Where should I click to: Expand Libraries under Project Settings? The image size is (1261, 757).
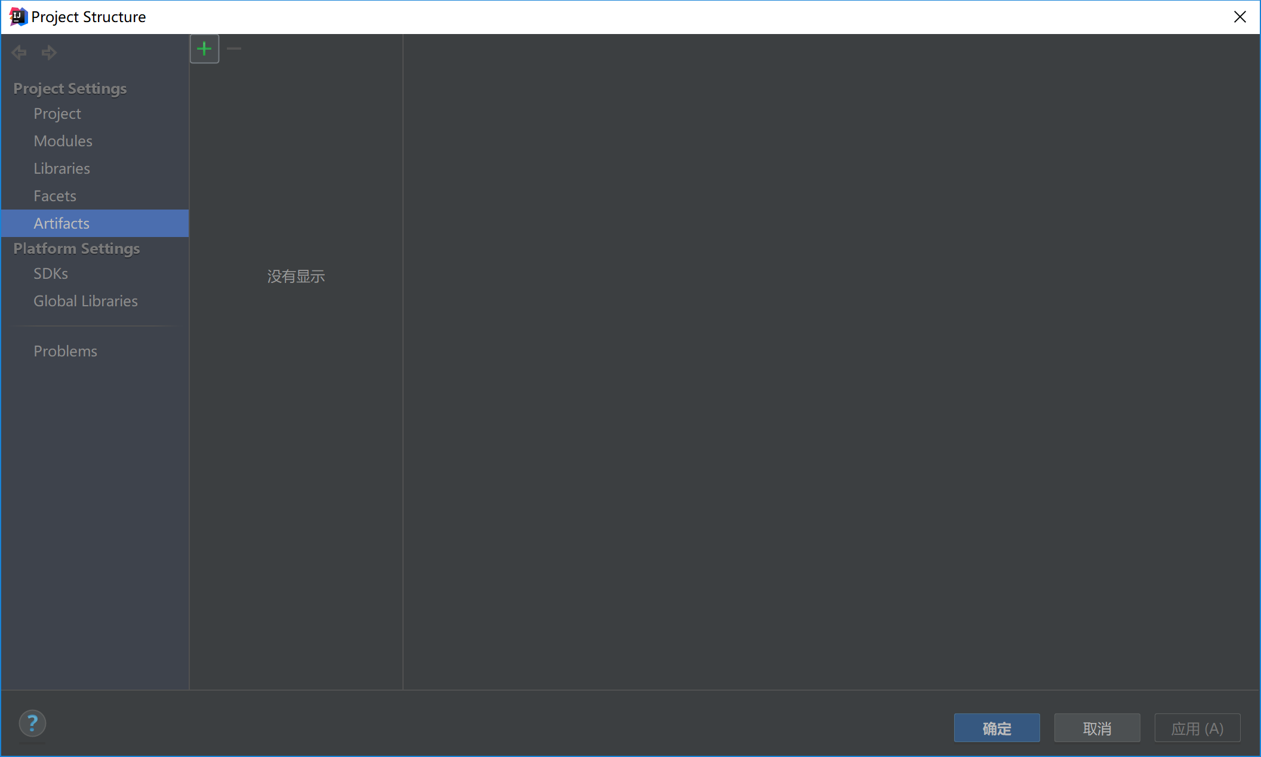61,168
